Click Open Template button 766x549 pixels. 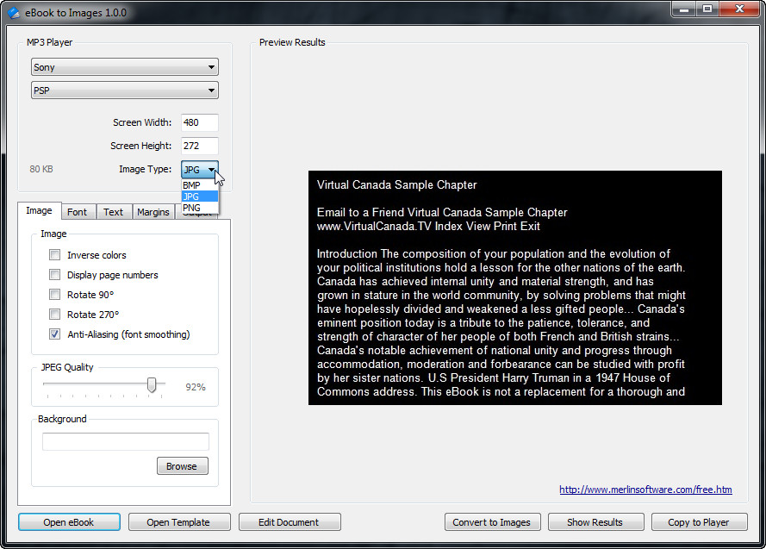pos(179,522)
